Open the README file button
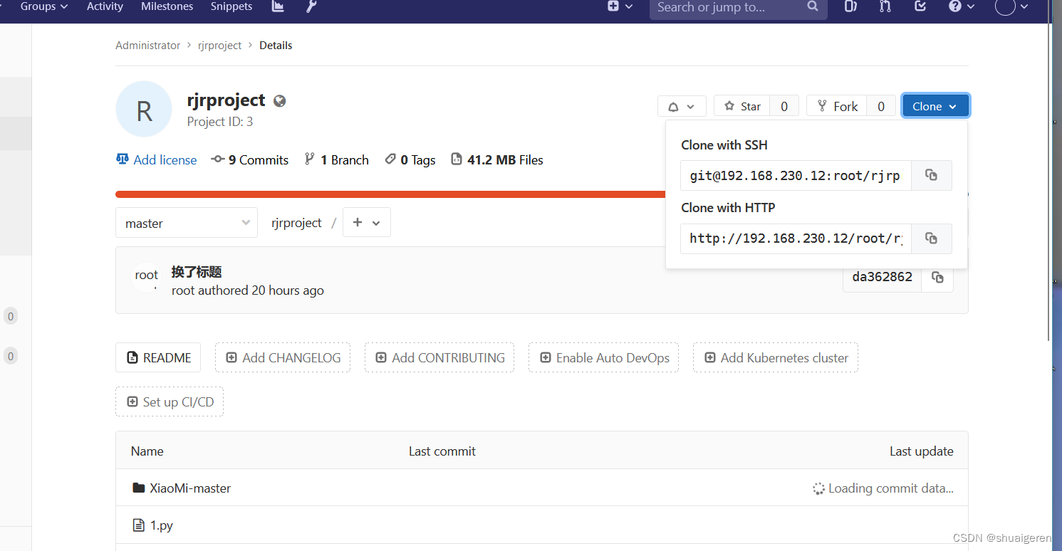The height and width of the screenshot is (551, 1062). point(157,357)
